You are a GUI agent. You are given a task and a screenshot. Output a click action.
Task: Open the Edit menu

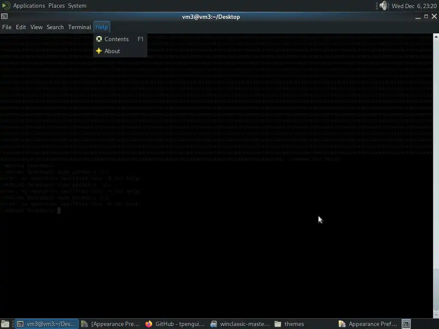tap(21, 27)
